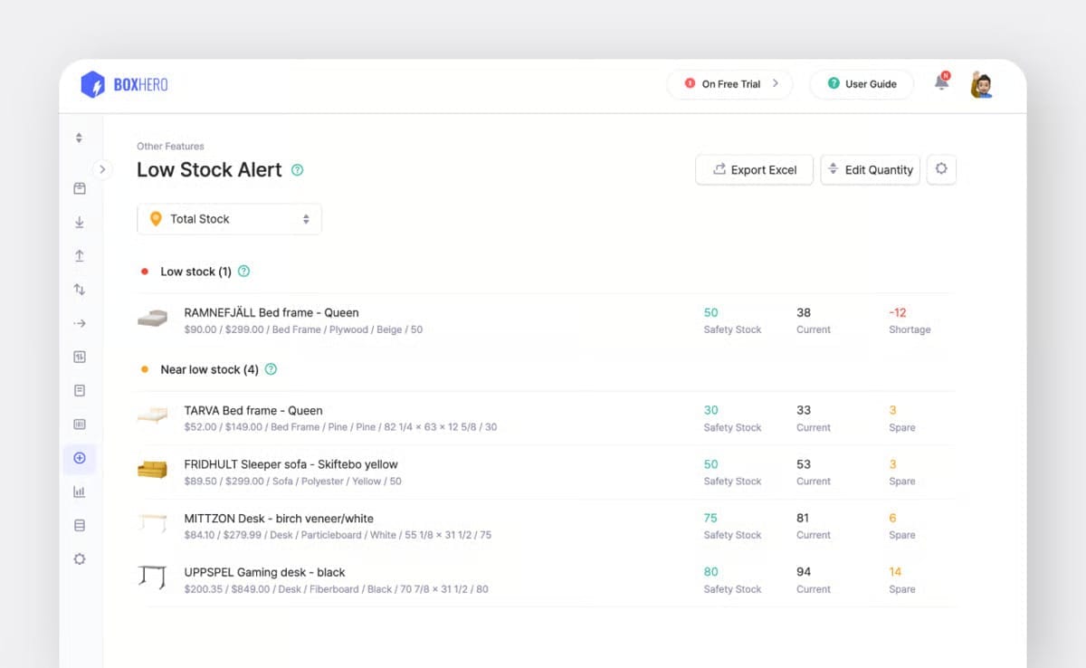Viewport: 1086px width, 668px height.
Task: Click TARVA safety stock value 30
Action: pos(710,410)
